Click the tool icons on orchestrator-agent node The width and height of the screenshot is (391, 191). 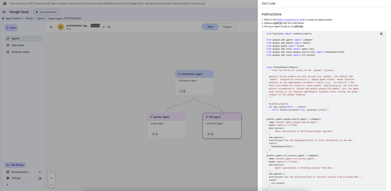tap(182, 91)
